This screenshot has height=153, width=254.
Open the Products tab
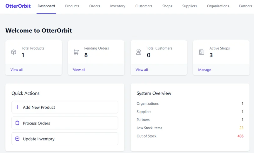72,6
